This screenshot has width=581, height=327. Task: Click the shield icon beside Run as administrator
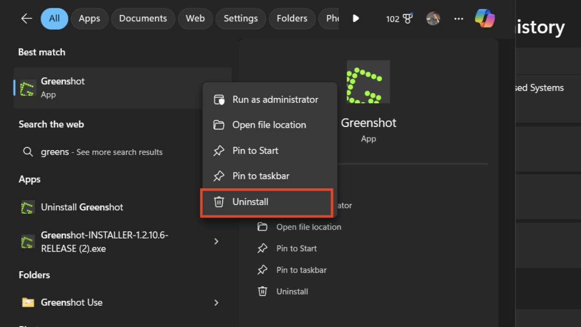[219, 100]
